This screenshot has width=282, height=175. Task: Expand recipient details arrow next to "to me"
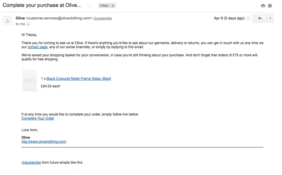click(28, 24)
